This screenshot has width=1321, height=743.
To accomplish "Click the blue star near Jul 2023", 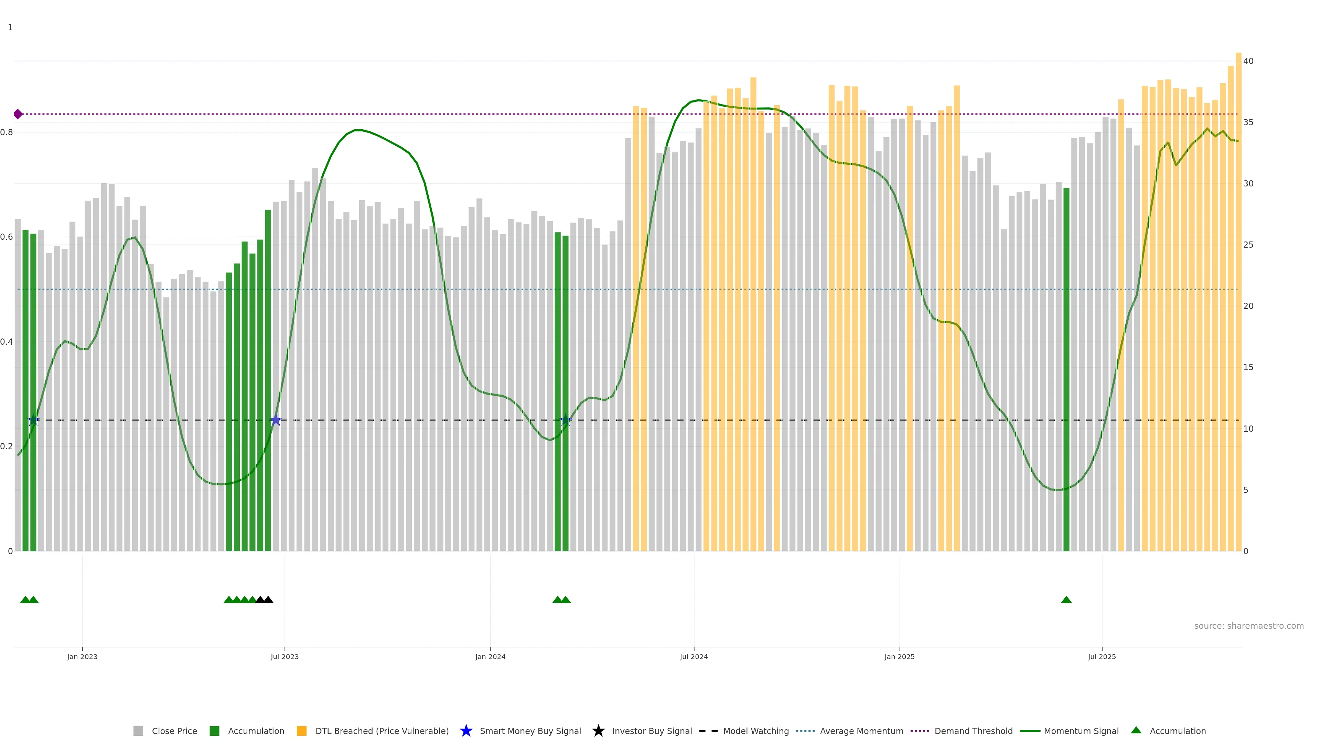I will 276,420.
